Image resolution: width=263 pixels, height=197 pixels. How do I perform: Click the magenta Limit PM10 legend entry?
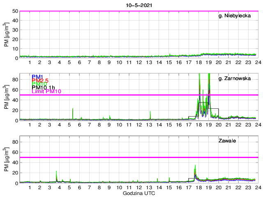click(46, 92)
